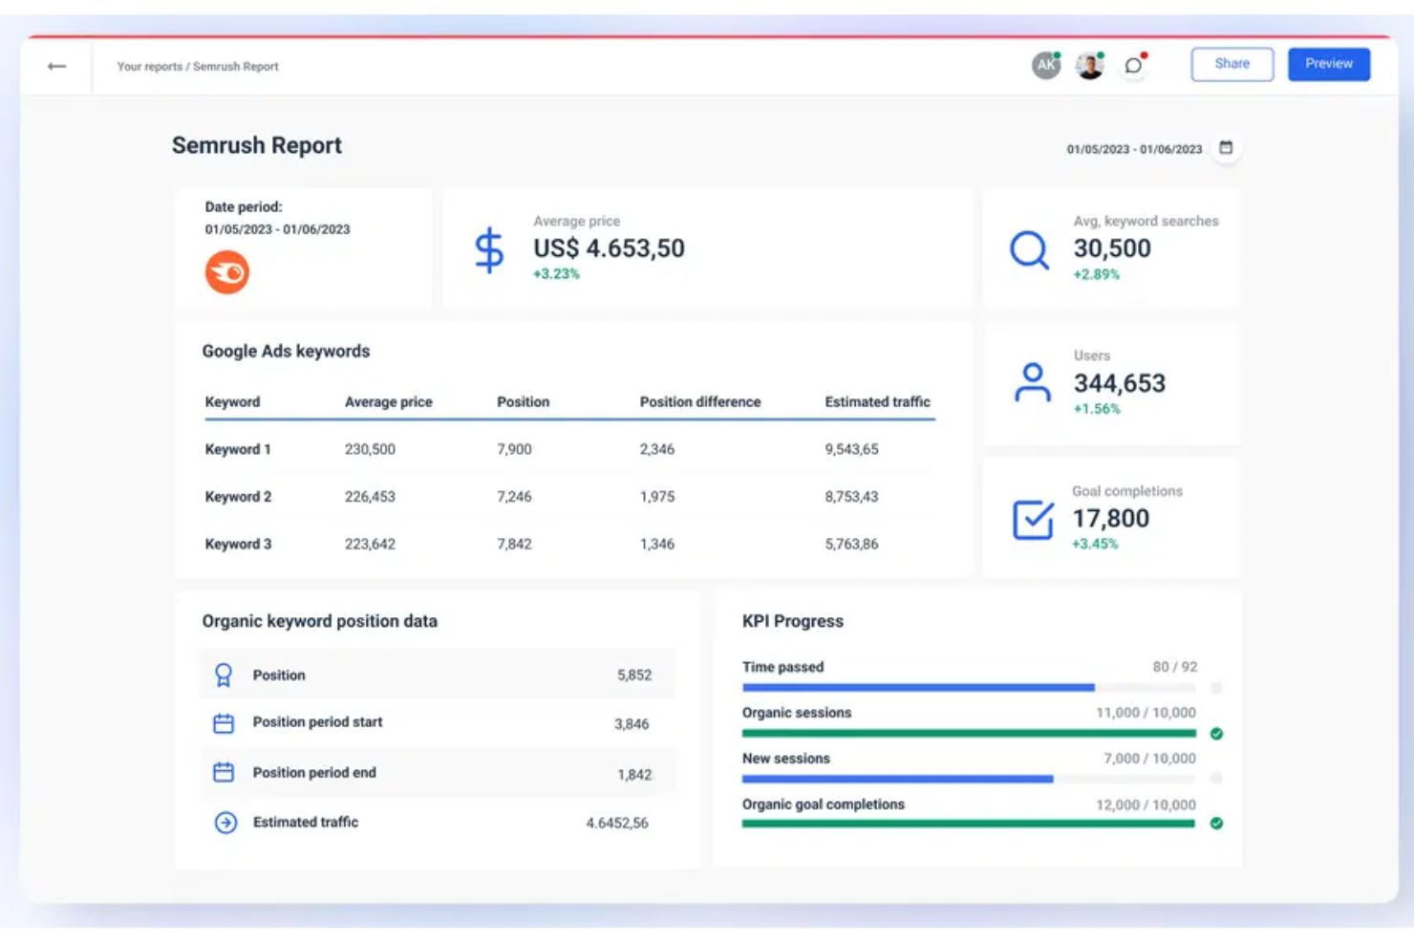Click the 3,846 period start value
1414x943 pixels.
coord(632,724)
